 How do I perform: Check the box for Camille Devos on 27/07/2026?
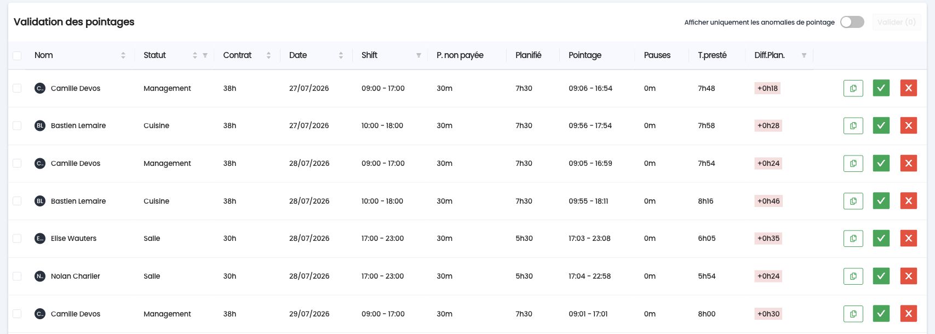tap(17, 88)
